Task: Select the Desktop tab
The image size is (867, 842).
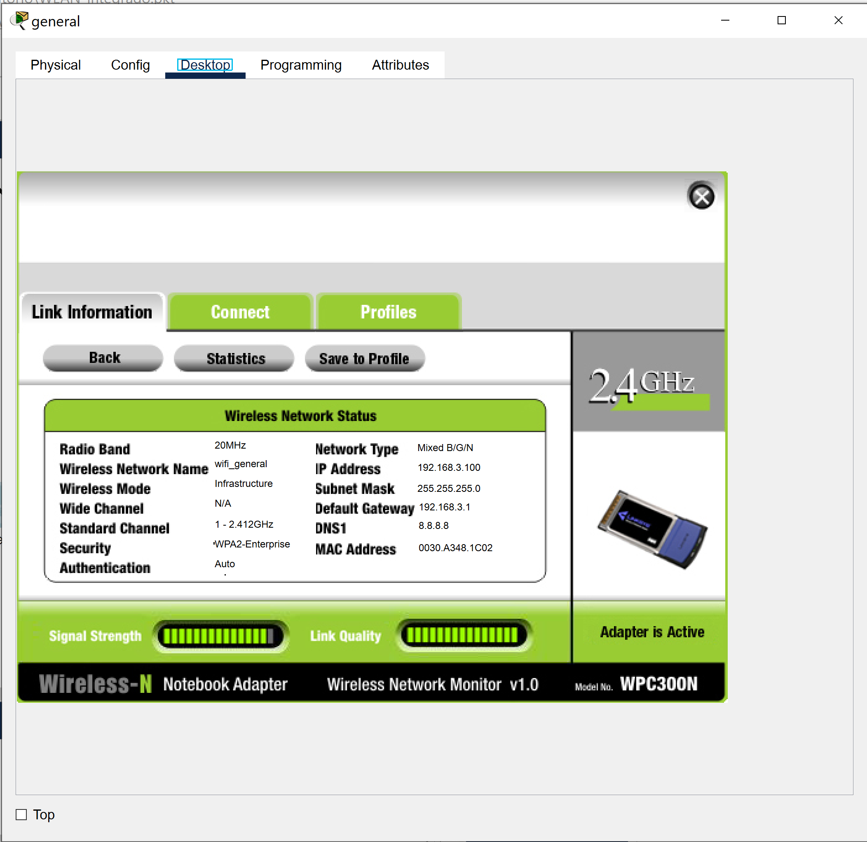Action: pyautogui.click(x=205, y=65)
